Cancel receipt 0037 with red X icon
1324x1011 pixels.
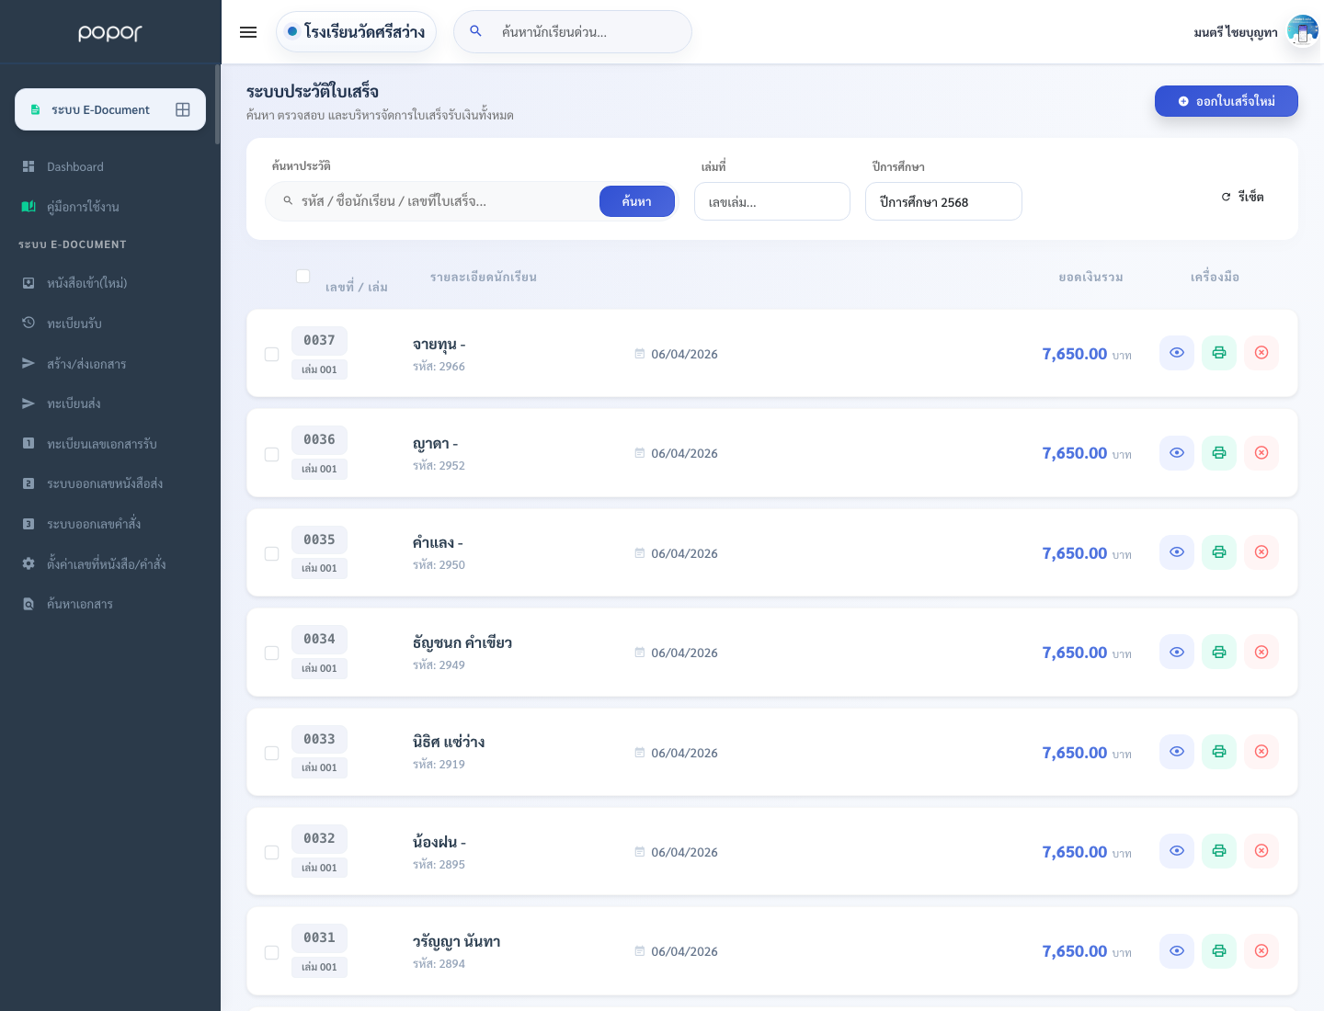(1261, 353)
